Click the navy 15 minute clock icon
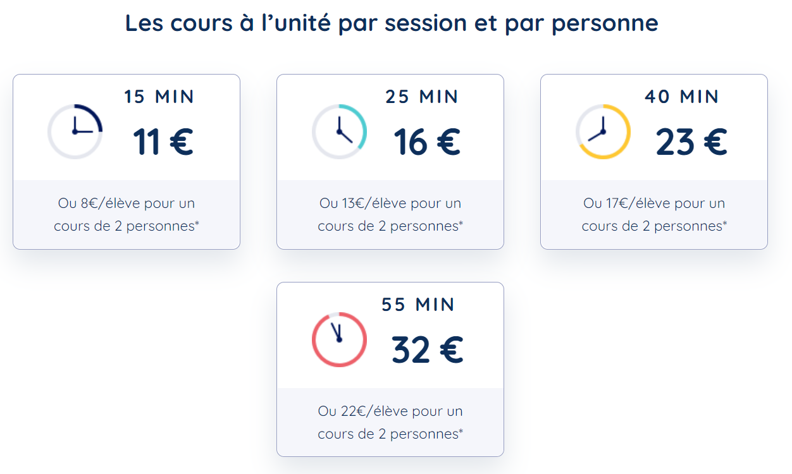Viewport: 792px width, 474px height. 75,131
